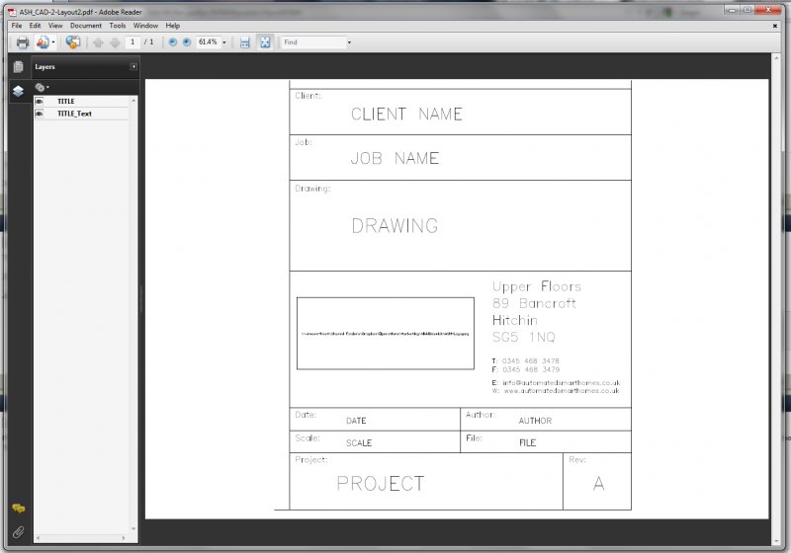Open the Attachments paperclip icon

click(18, 532)
